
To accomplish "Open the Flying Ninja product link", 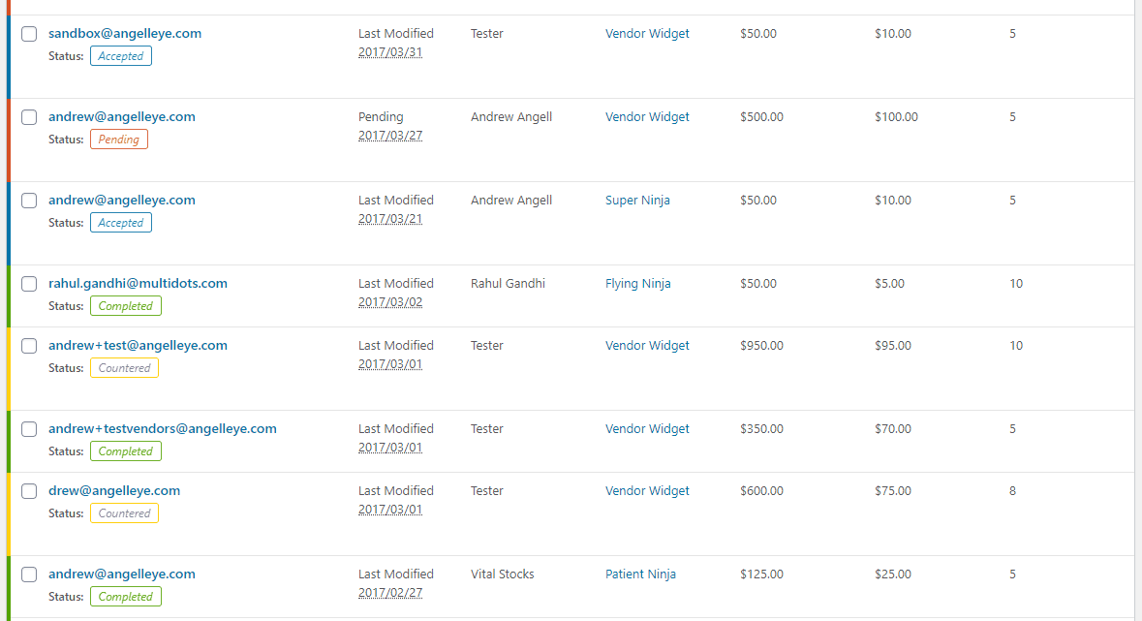I will point(638,284).
